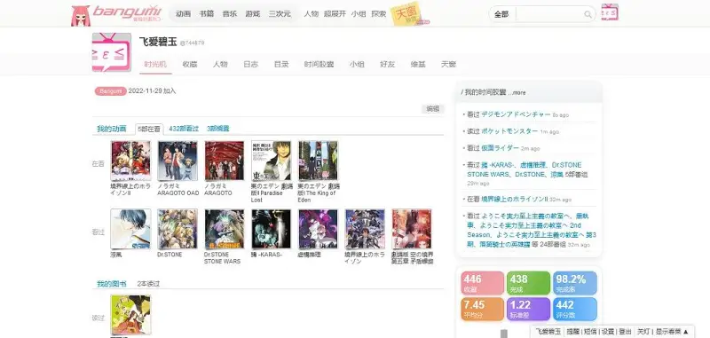
Task: Open 提醒 notifications in the bottom dock
Action: pos(572,332)
